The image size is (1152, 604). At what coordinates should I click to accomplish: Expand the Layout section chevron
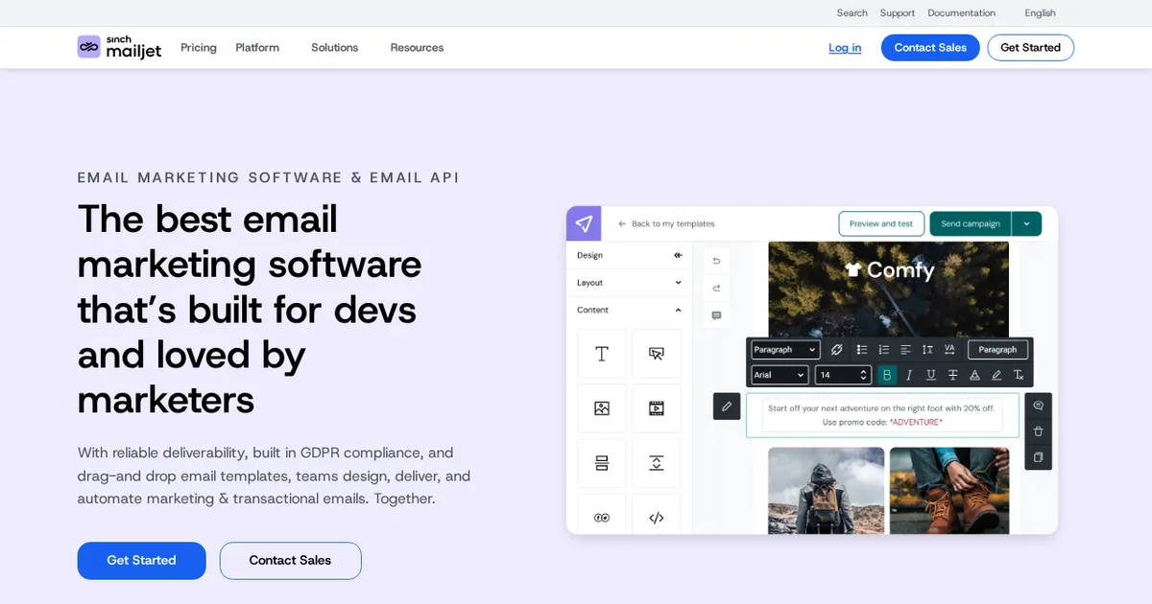click(x=678, y=283)
